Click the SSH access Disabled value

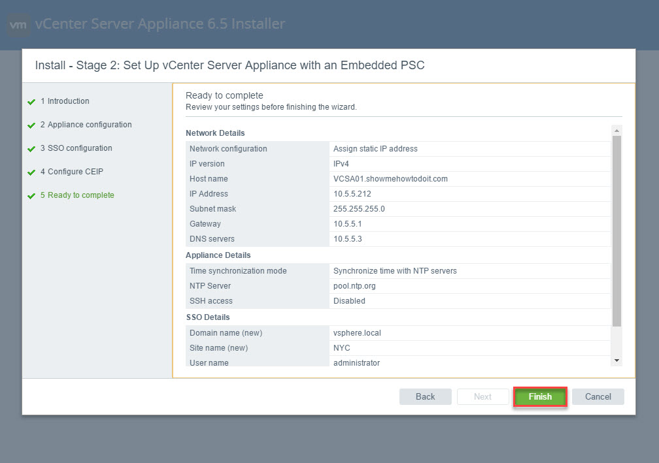(349, 301)
